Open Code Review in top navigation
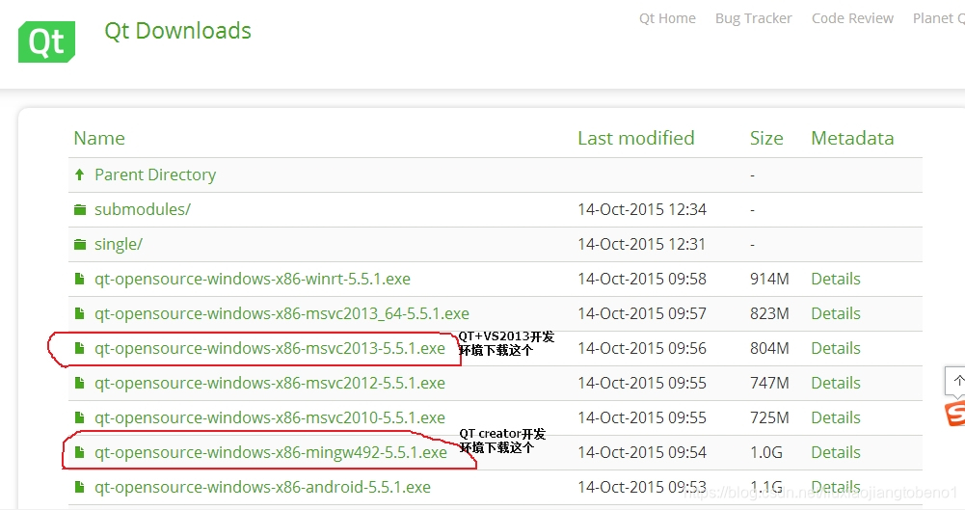The image size is (965, 510). [852, 18]
